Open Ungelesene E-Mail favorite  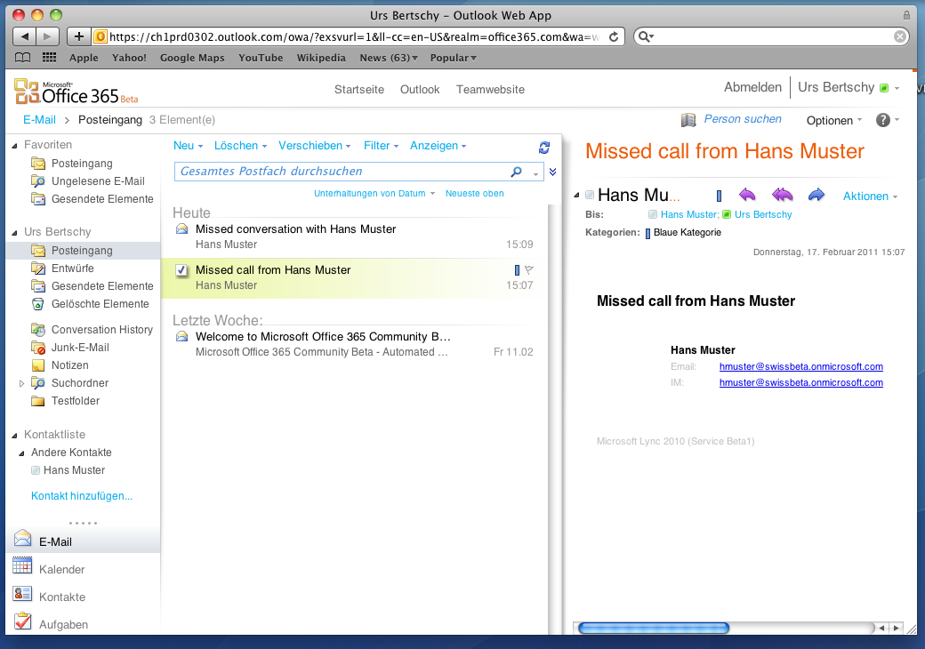[x=97, y=181]
